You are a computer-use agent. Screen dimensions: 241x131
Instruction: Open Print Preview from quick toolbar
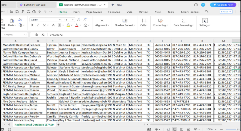[x=34, y=12]
